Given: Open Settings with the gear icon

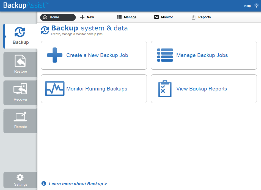Looking at the screenshot, I should 20,180.
